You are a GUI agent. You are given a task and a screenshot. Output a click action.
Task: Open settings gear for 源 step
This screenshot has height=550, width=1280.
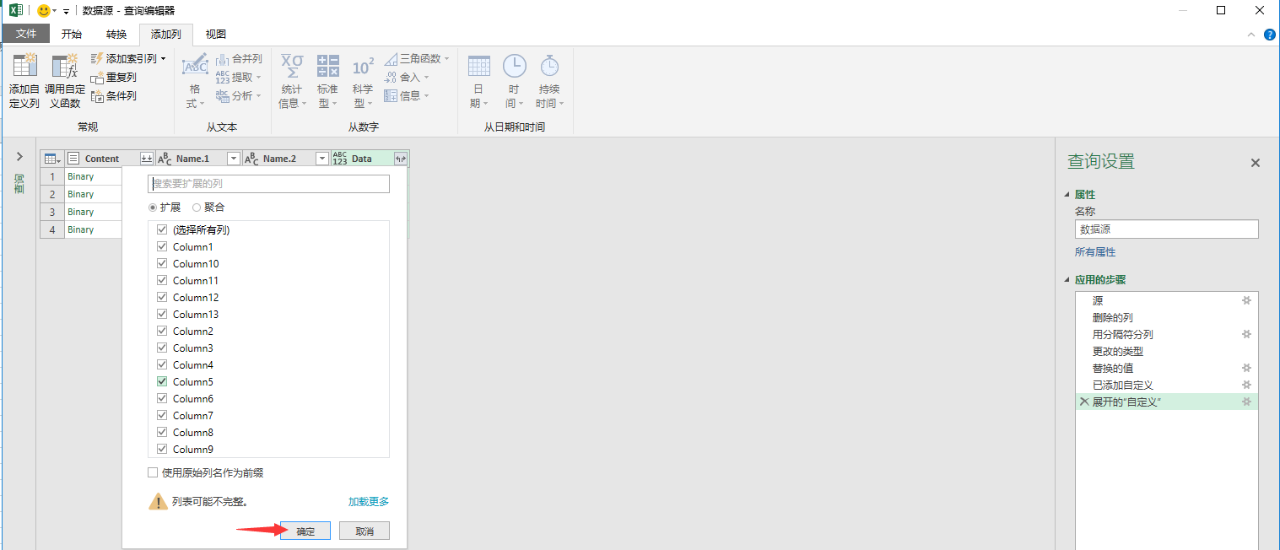click(x=1246, y=300)
